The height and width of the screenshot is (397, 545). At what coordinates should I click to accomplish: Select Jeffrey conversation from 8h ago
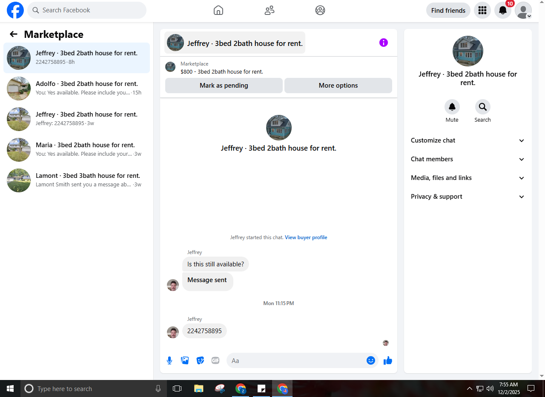[x=77, y=58]
